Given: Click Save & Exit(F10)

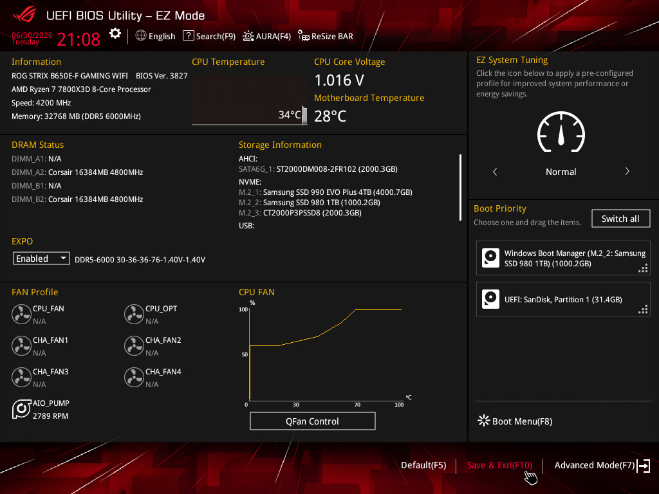Looking at the screenshot, I should tap(499, 466).
